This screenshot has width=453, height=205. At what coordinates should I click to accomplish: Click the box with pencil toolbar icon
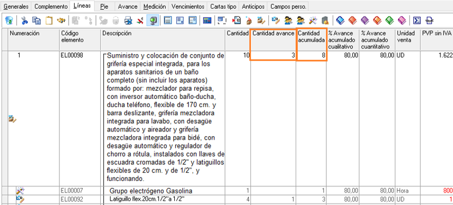coord(261,20)
